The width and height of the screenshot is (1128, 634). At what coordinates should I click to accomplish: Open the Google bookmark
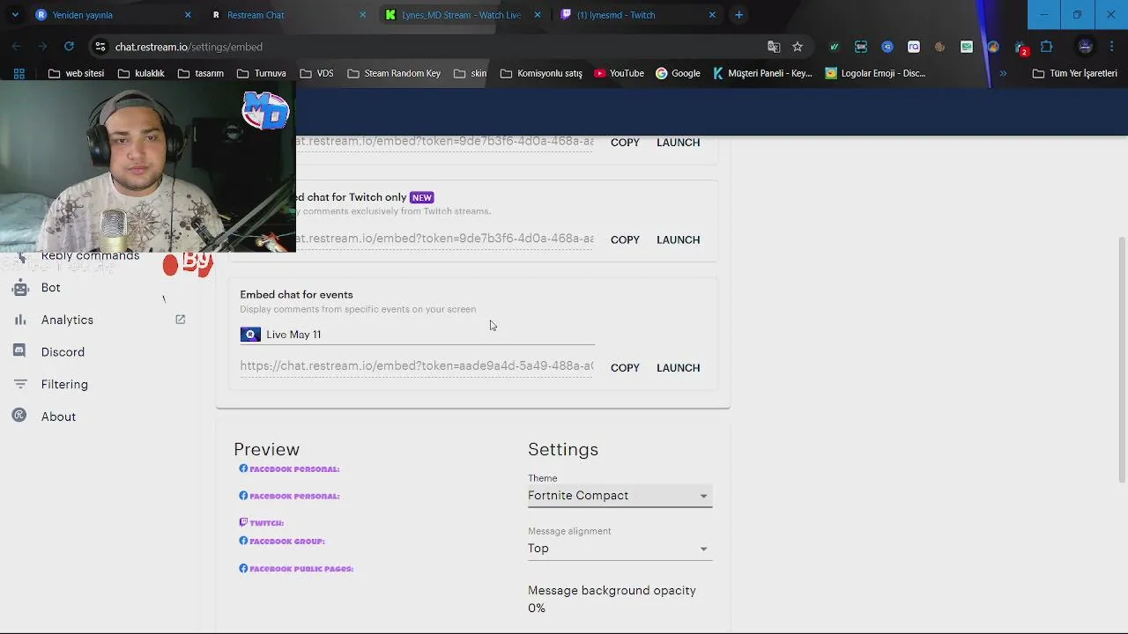coord(678,73)
